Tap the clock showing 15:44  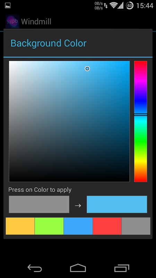pyautogui.click(x=145, y=6)
